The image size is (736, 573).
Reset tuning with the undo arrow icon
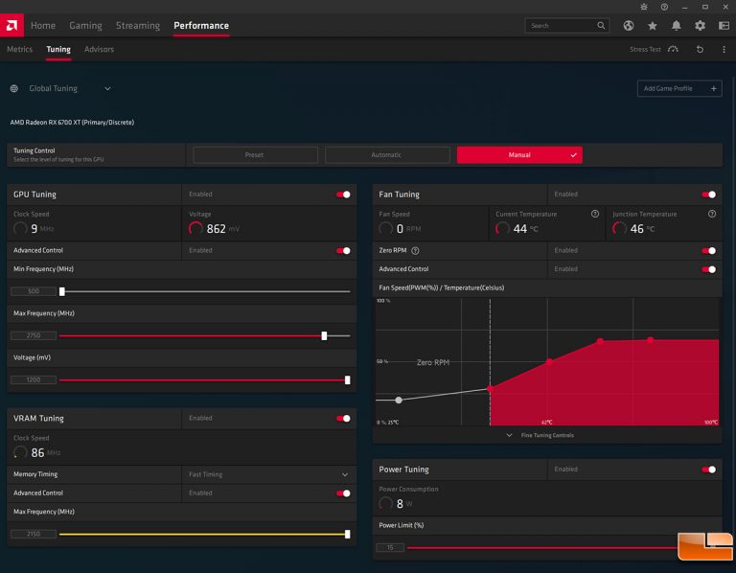700,50
